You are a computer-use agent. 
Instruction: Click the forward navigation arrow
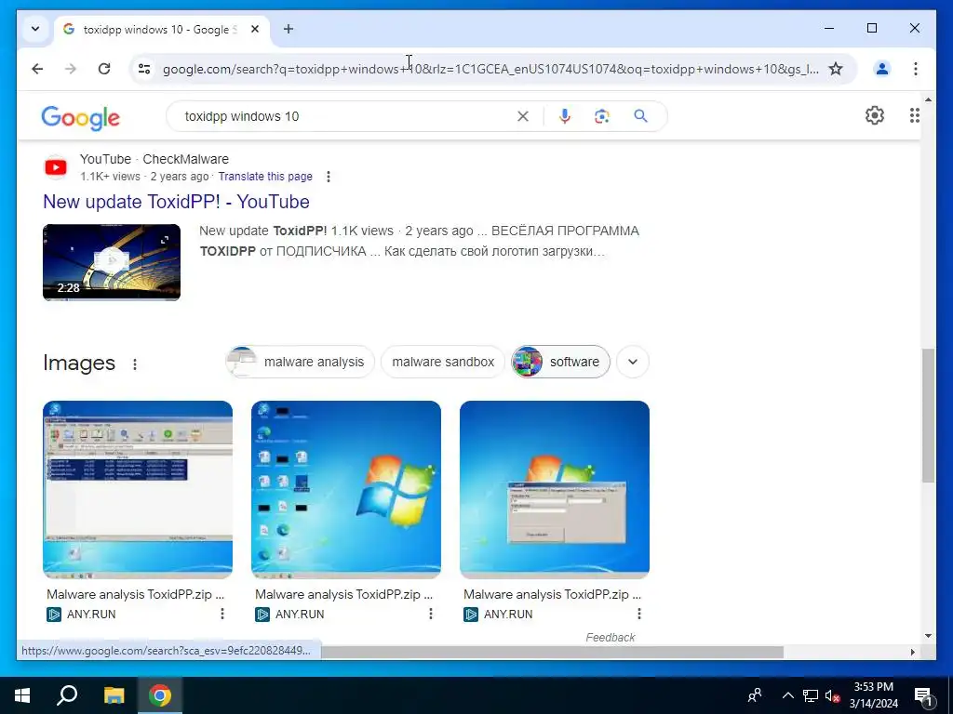[x=71, y=69]
